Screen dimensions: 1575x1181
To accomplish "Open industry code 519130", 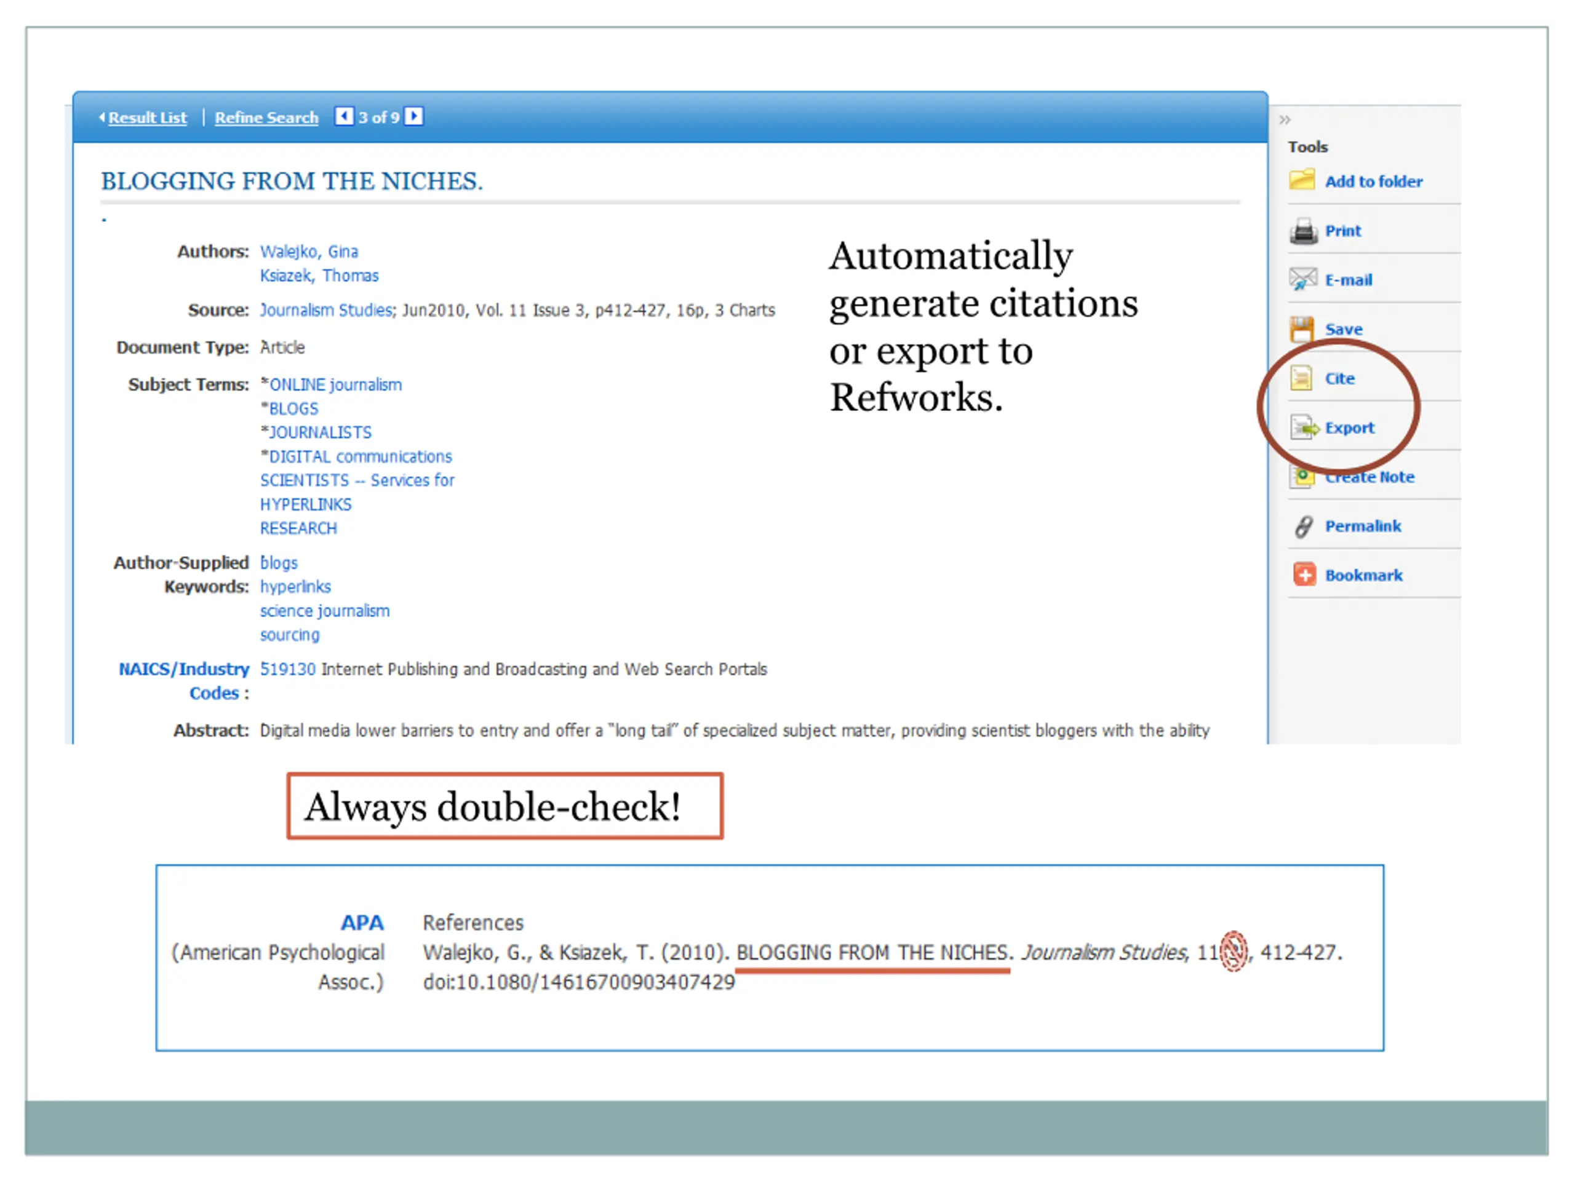I will click(287, 669).
